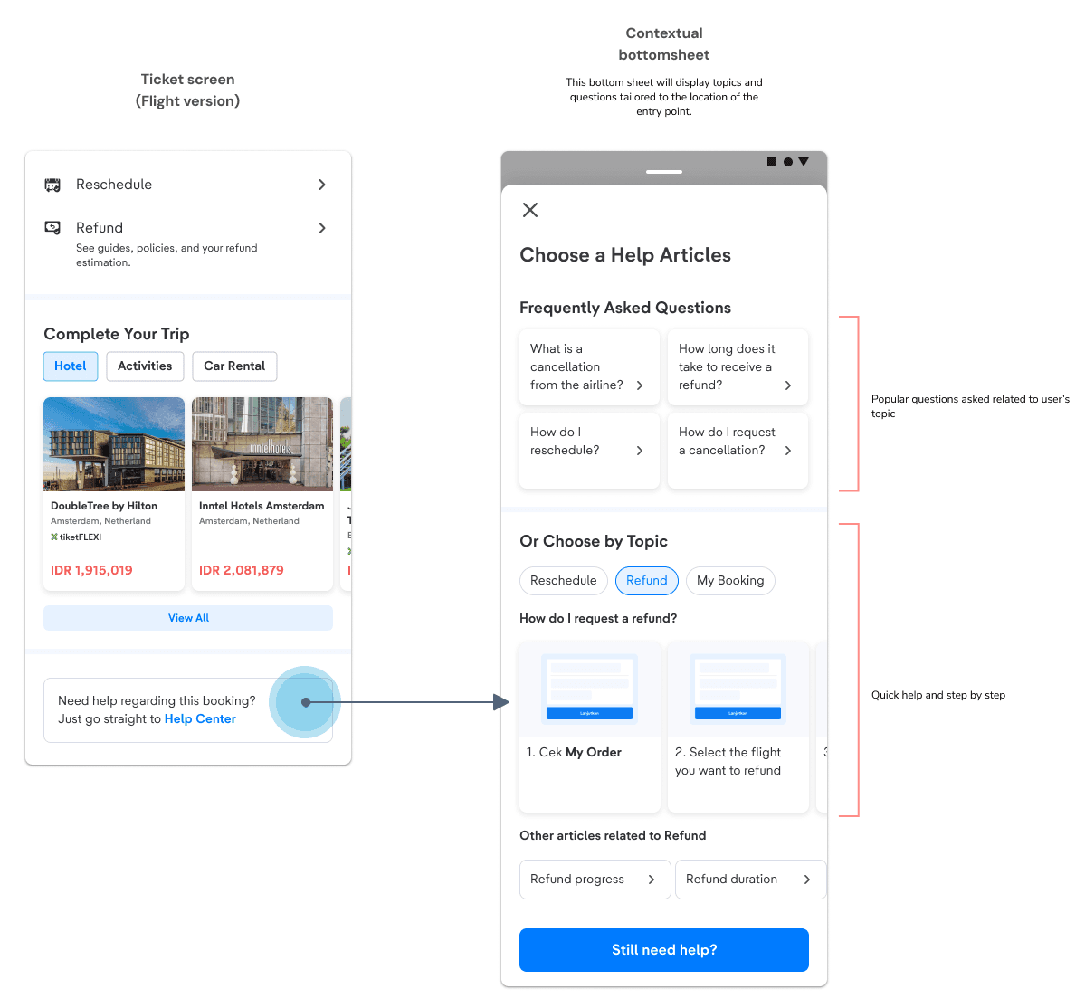This screenshot has height=1008, width=1085.
Task: Choose the Refund topic chip
Action: [x=647, y=580]
